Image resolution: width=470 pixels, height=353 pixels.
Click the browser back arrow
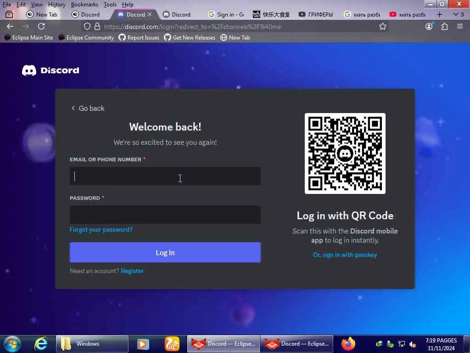pos(10,26)
